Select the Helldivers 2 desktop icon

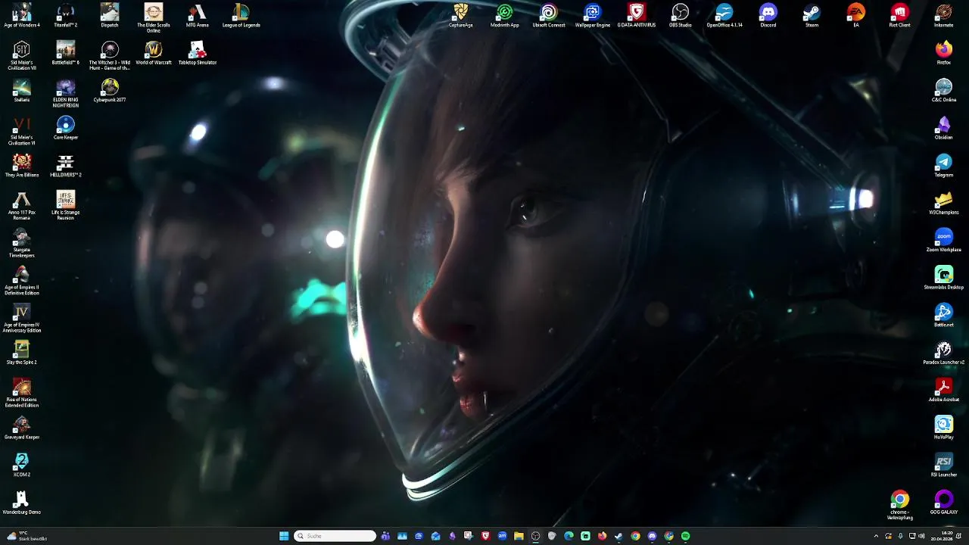[66, 165]
